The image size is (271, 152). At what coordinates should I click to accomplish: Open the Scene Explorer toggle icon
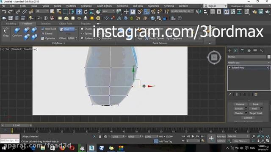[x=213, y=12]
